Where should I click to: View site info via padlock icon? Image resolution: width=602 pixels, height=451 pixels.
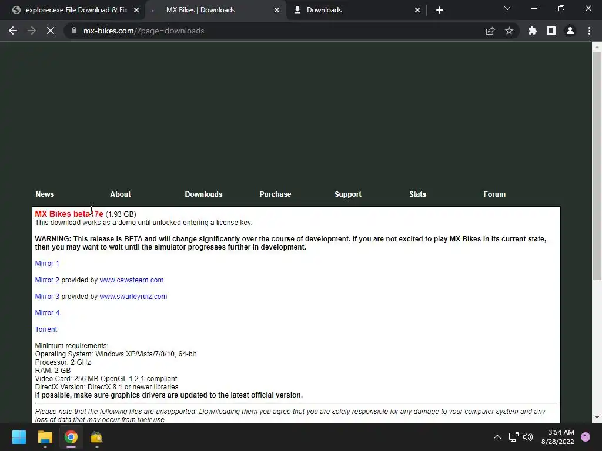[74, 31]
